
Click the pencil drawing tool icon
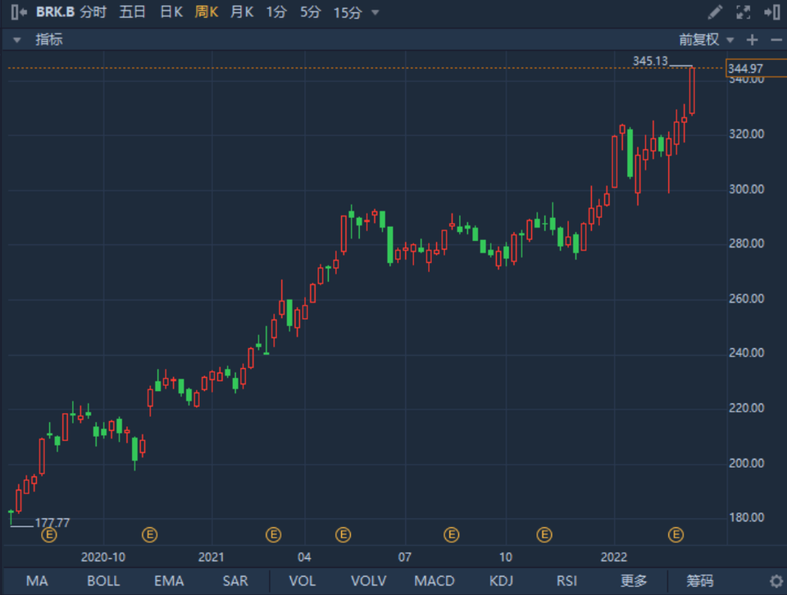[715, 12]
